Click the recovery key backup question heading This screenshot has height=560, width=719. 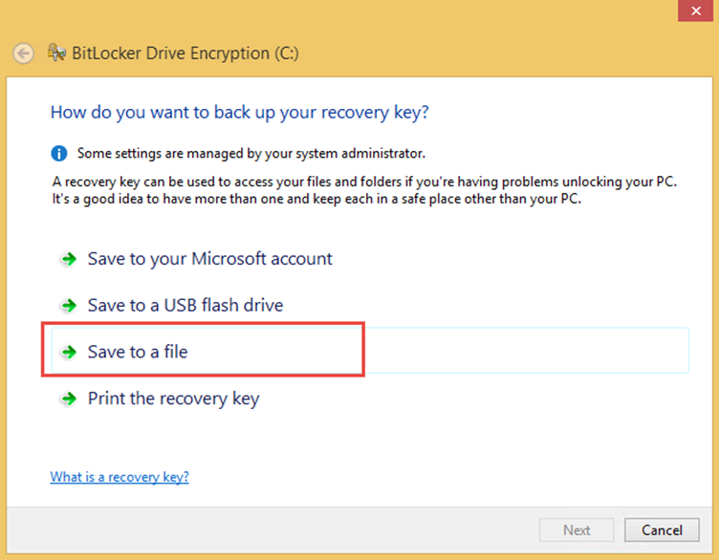pos(239,113)
